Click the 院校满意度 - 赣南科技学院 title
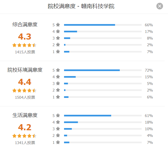The height and width of the screenshot is (151, 168). (x=81, y=6)
